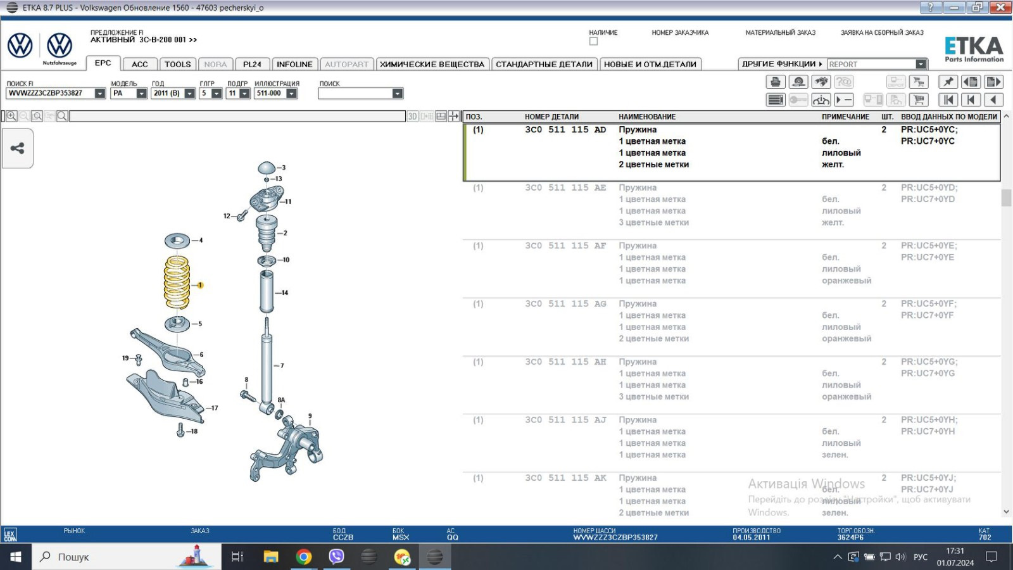Tick the Наличие checkbox
This screenshot has width=1013, height=570.
tap(593, 42)
